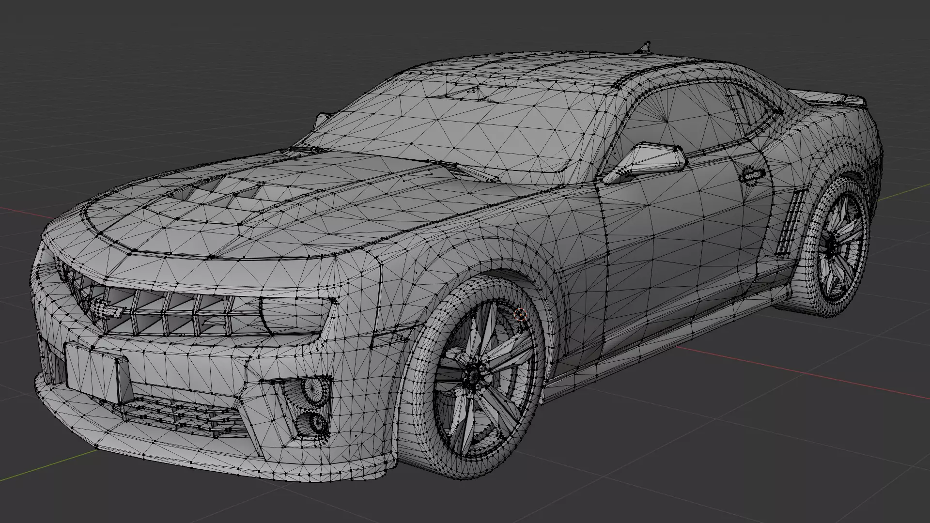The height and width of the screenshot is (523, 930).
Task: Click the 3D cursor near front wheel
Action: tap(521, 315)
